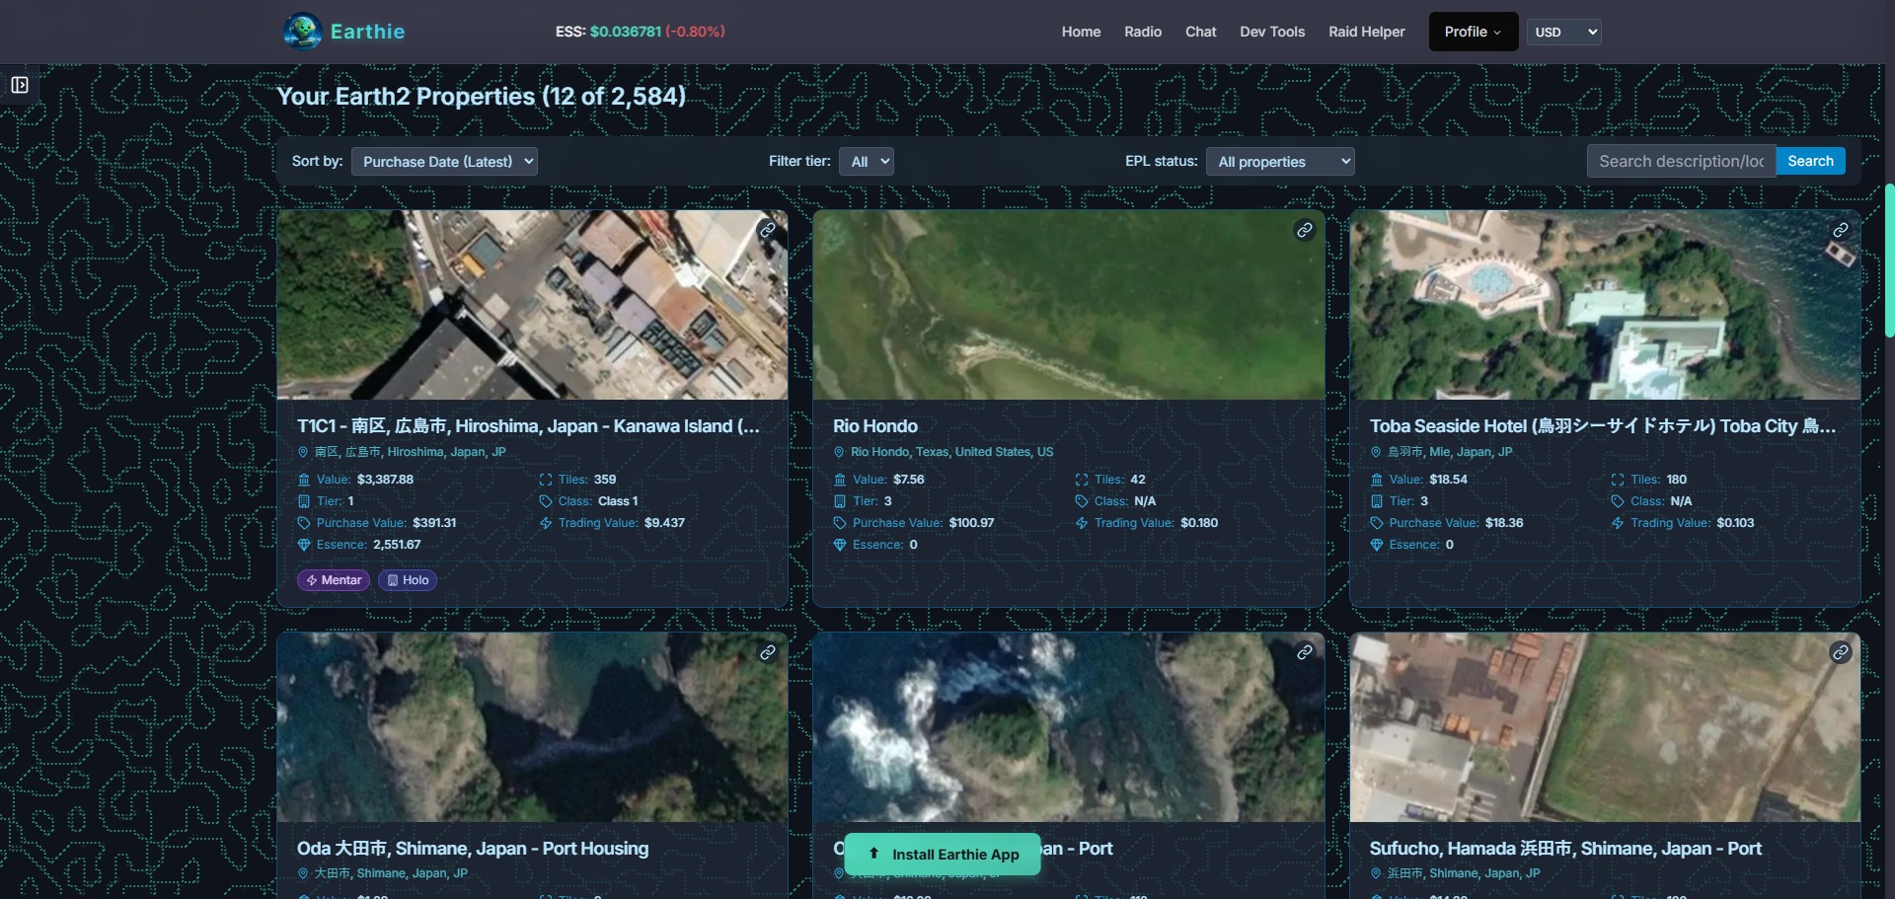1895x899 pixels.
Task: Open Toba Seaside Hotel property title
Action: [x=1603, y=426]
